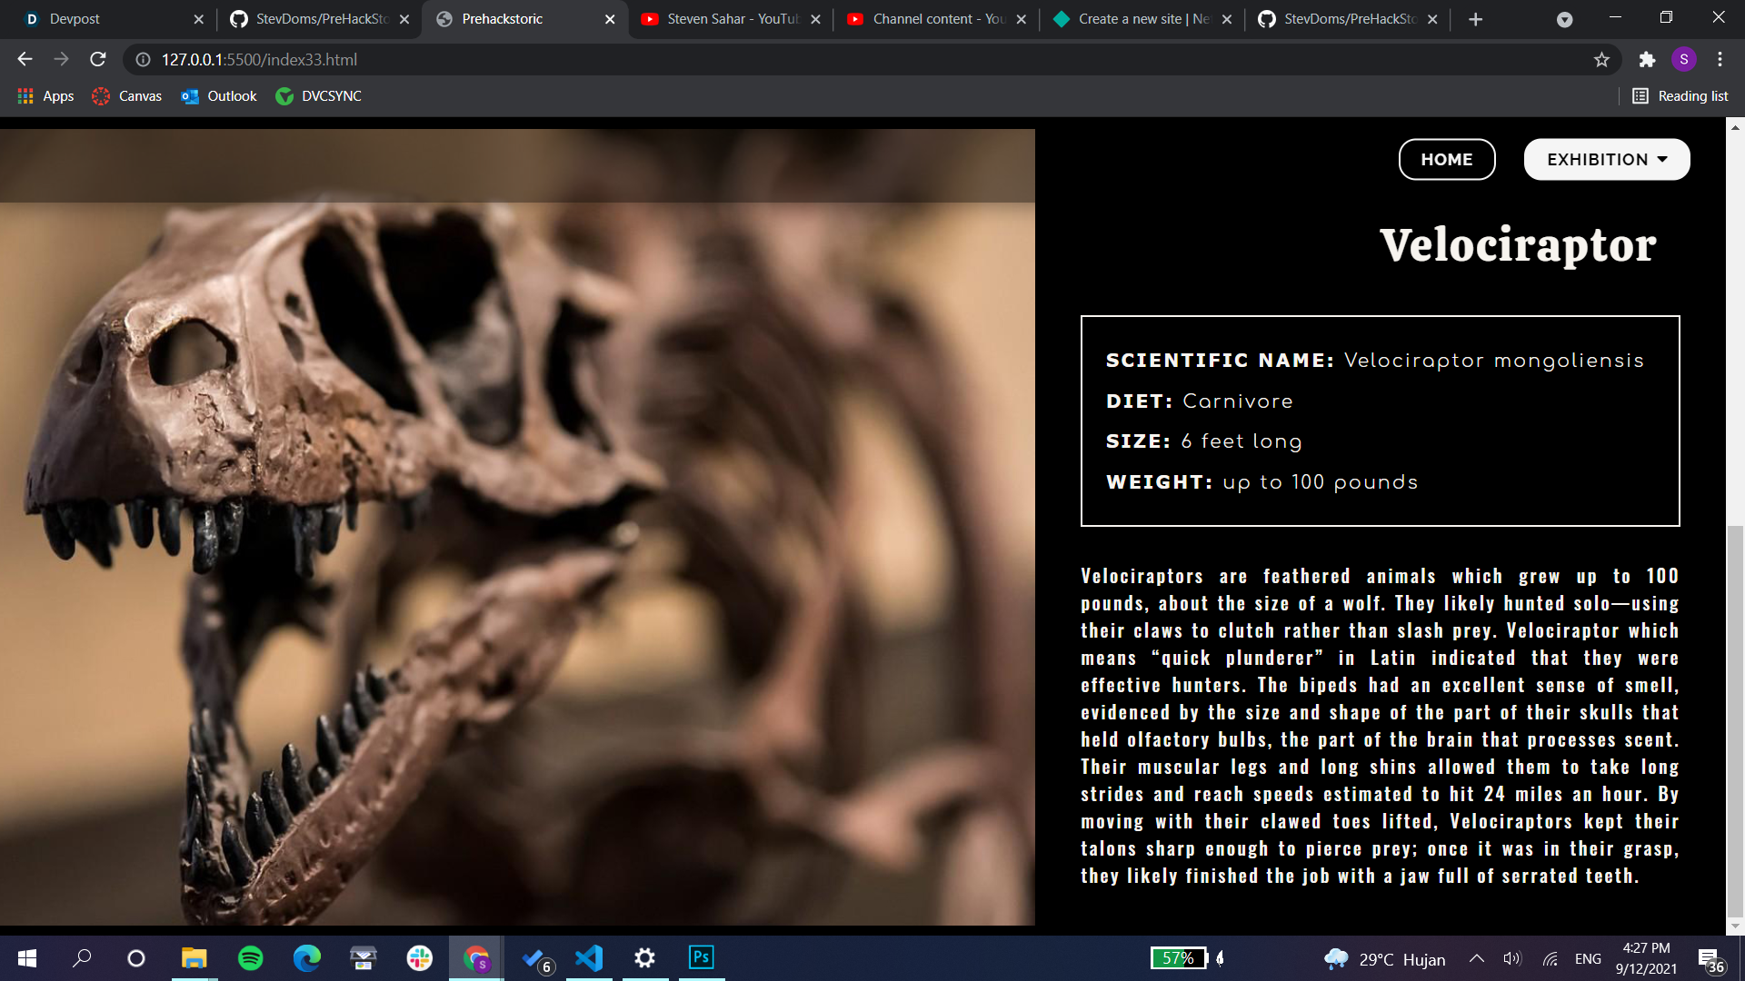Open Visual Studio Code from taskbar
The image size is (1745, 981).
[x=589, y=958]
